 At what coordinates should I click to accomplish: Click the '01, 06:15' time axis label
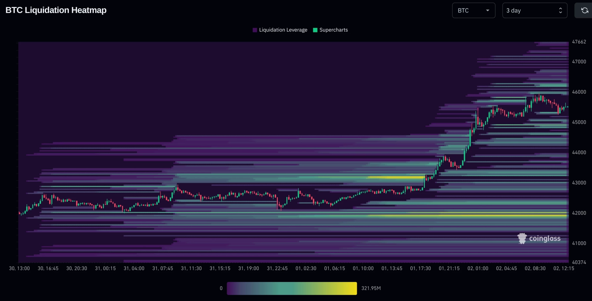tap(335, 268)
